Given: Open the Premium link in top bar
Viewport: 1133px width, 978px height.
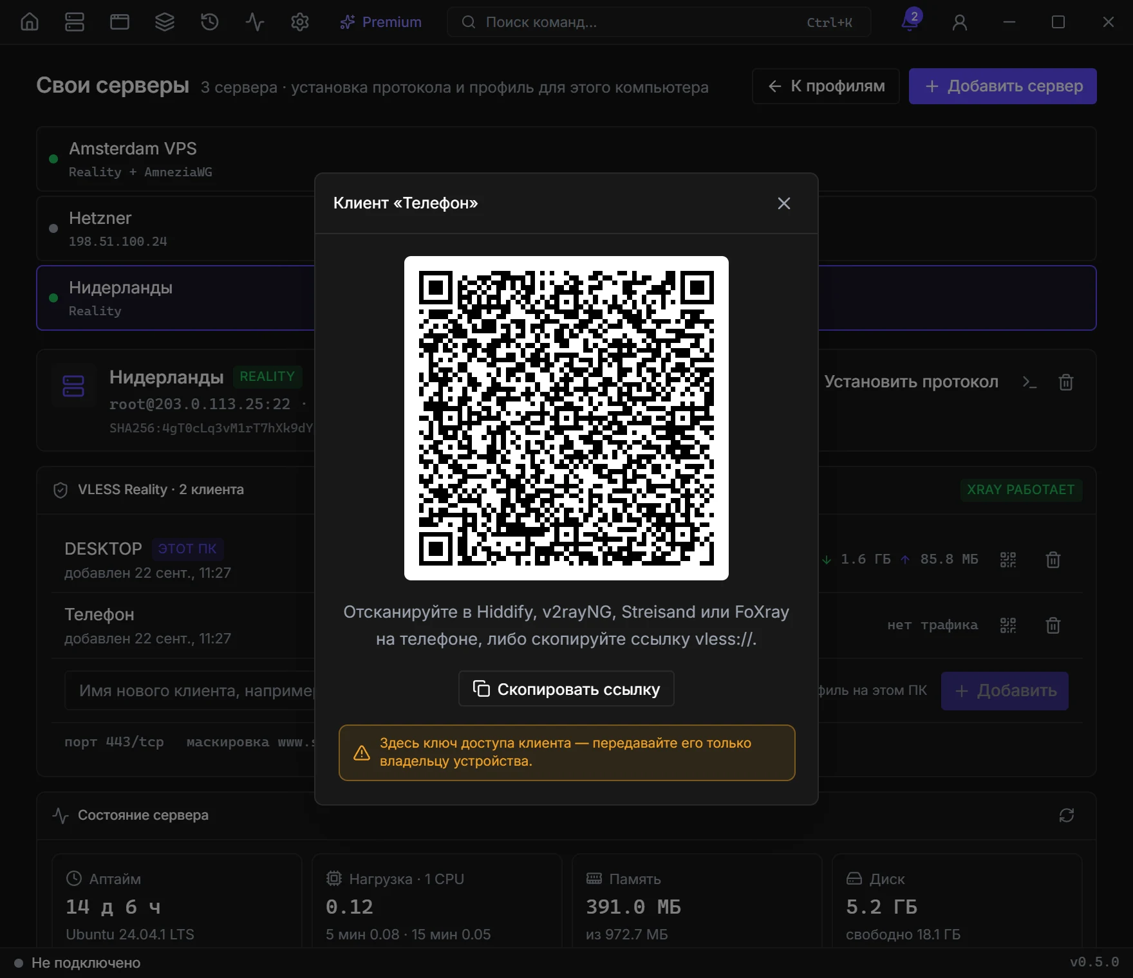Looking at the screenshot, I should pos(380,22).
